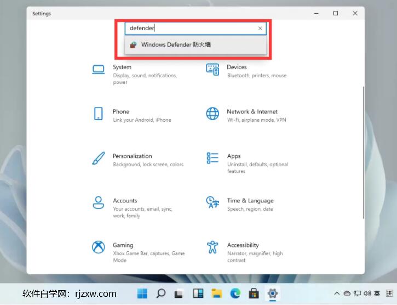Clear the search box with X
This screenshot has height=305, width=397.
[260, 28]
